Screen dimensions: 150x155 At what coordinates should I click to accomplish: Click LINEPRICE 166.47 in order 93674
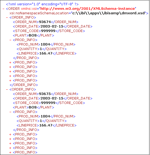[46, 53]
